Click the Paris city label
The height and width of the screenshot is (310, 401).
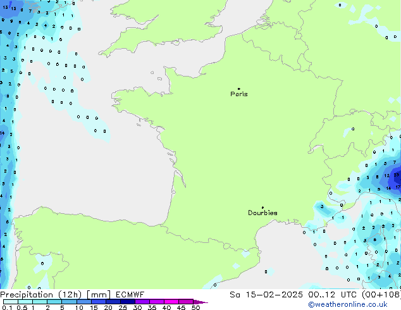coord(239,94)
